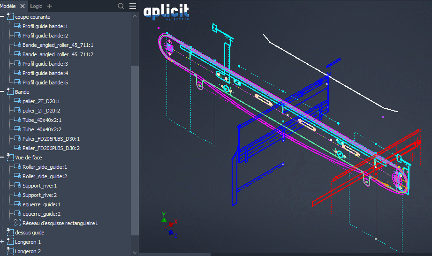This screenshot has width=432, height=256.
Task: Click Profil guide bande:4 block icon
Action: [18, 73]
